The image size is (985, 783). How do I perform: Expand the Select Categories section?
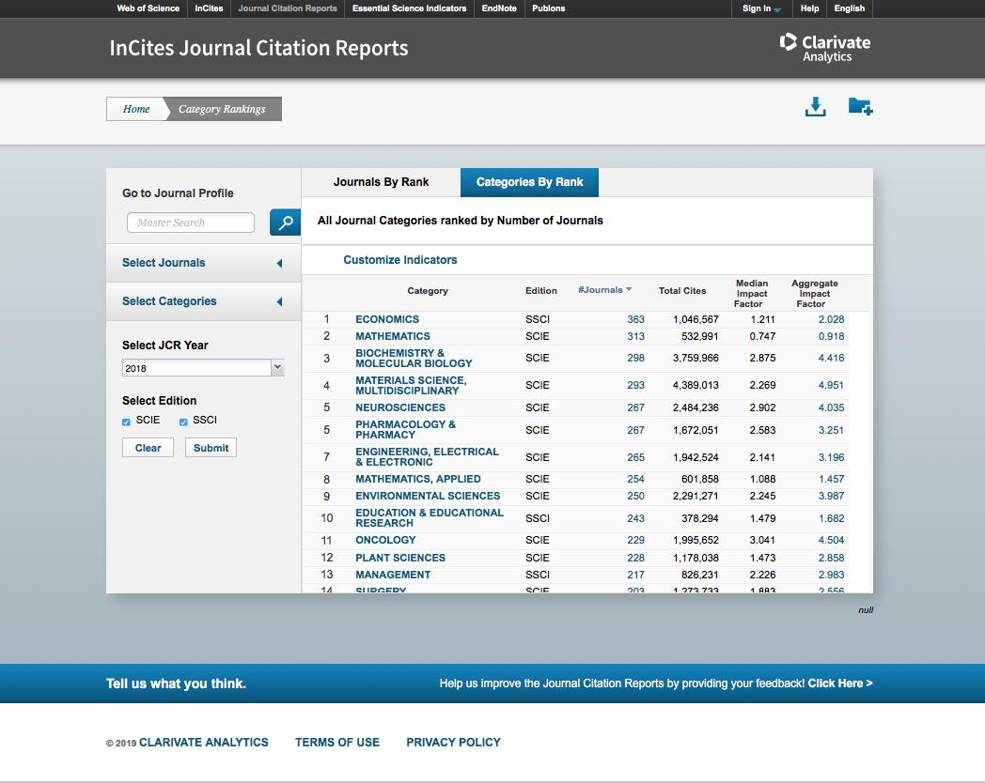click(x=203, y=301)
